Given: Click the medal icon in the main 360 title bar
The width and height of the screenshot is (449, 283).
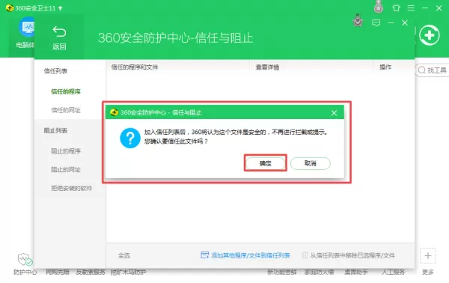Looking at the screenshot, I should click(379, 7).
